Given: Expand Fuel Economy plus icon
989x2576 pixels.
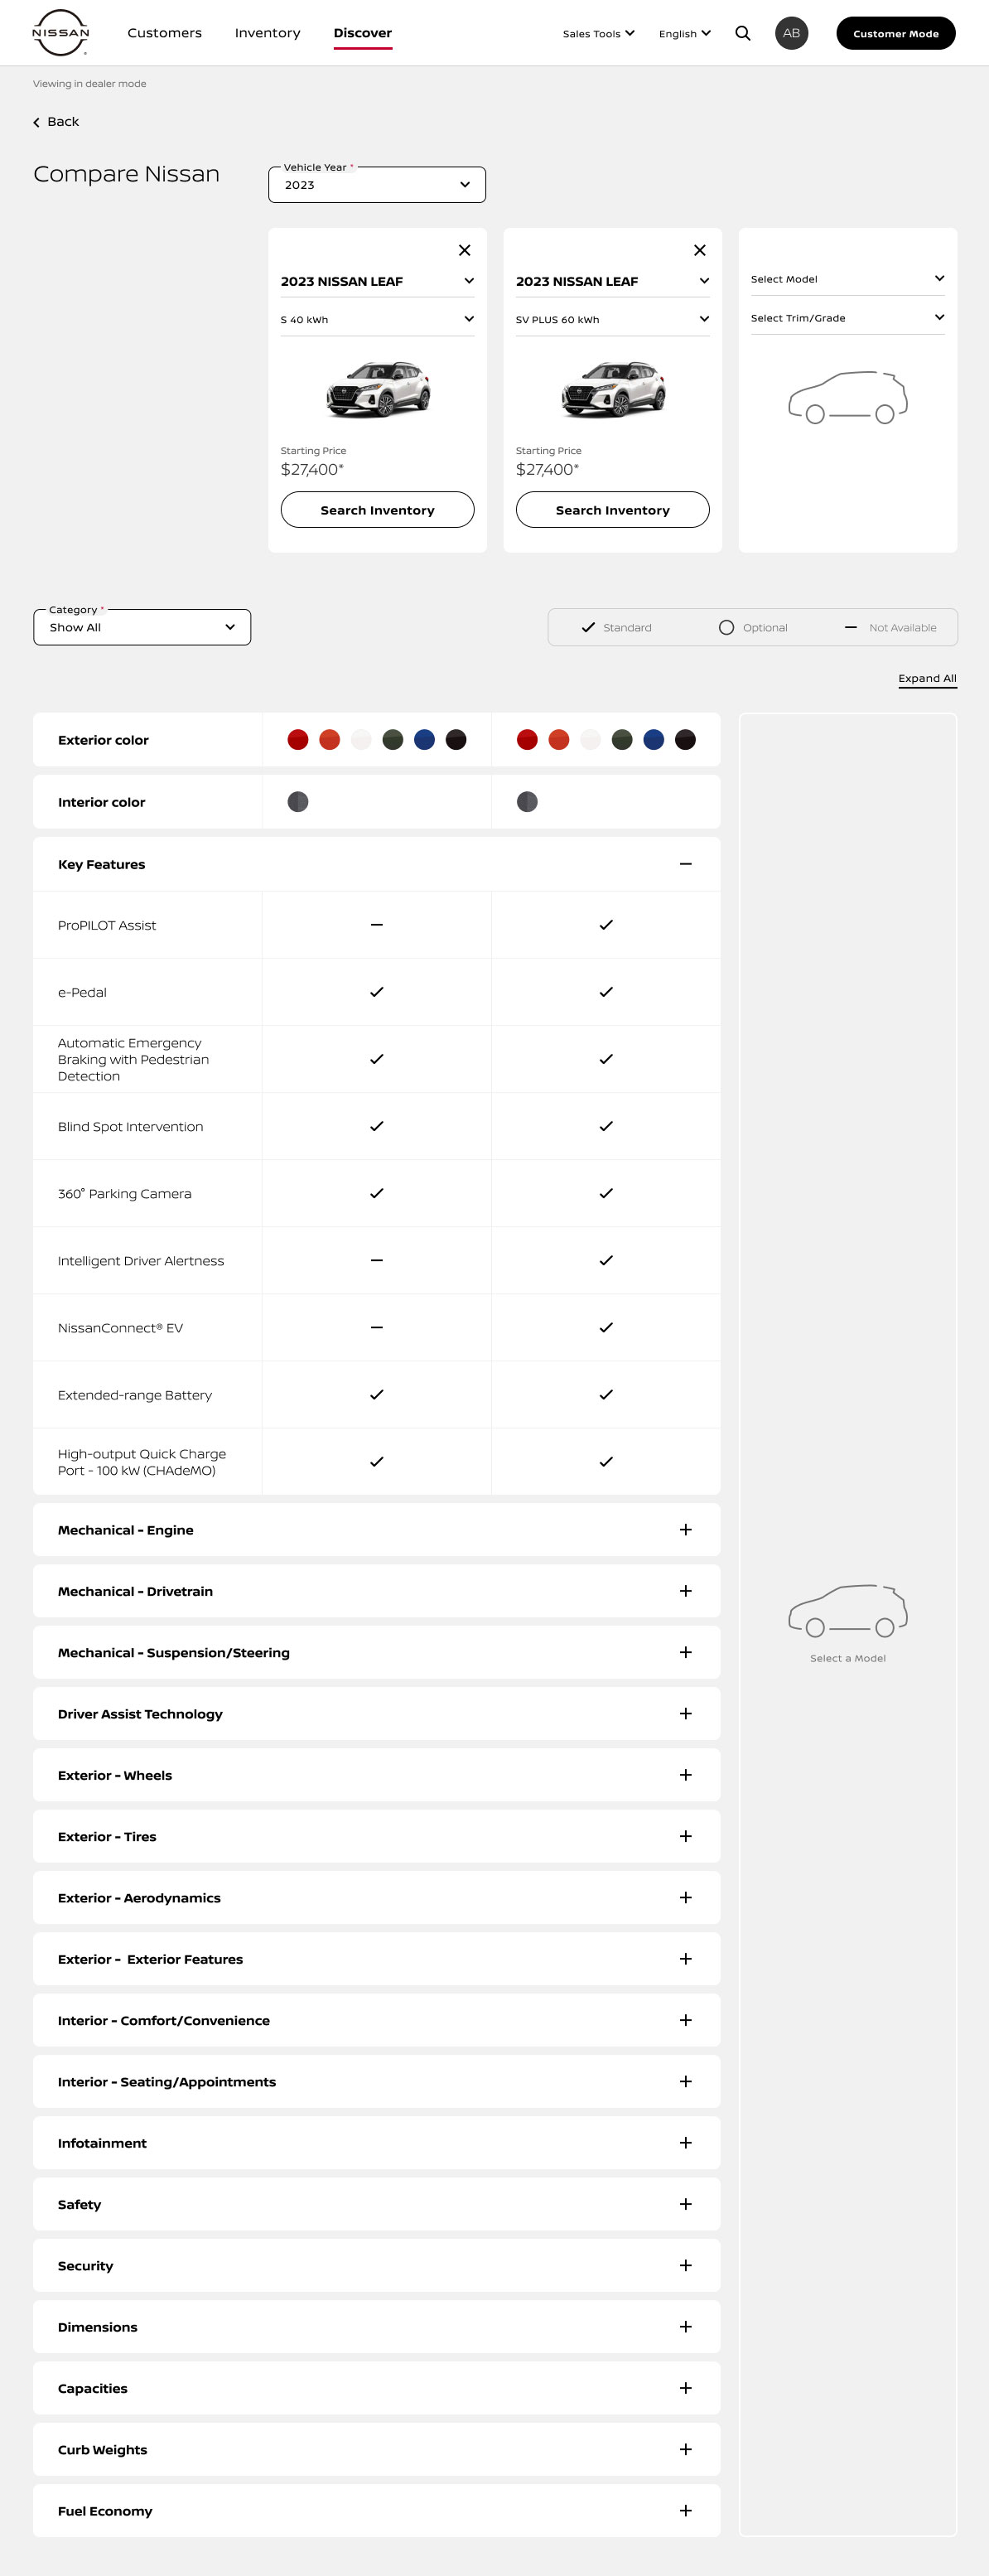Looking at the screenshot, I should pyautogui.click(x=685, y=2510).
